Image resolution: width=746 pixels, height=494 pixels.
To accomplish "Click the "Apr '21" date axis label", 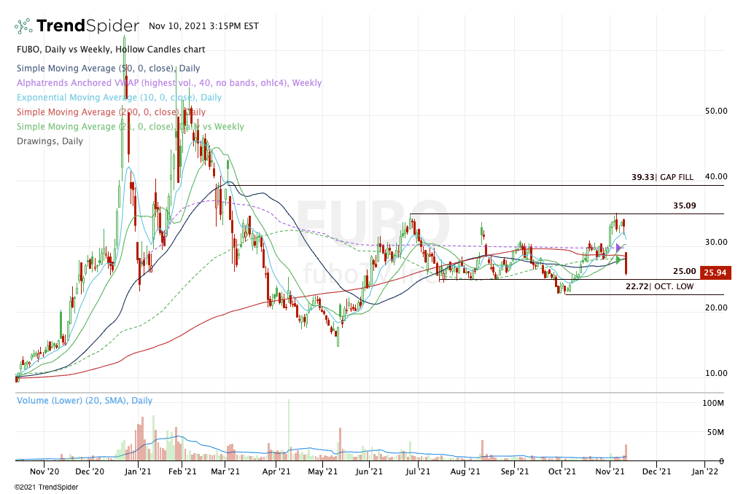I will click(276, 471).
